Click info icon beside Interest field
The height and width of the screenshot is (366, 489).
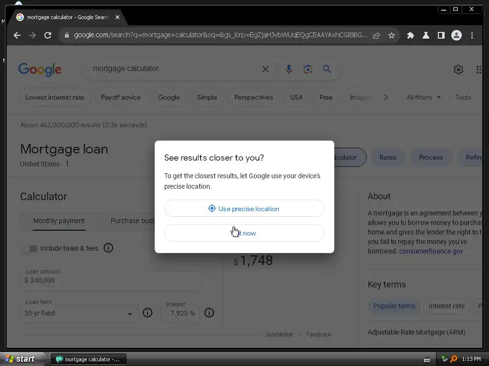(209, 313)
